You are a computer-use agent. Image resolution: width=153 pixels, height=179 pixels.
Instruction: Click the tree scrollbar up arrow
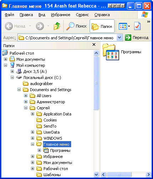[96, 53]
